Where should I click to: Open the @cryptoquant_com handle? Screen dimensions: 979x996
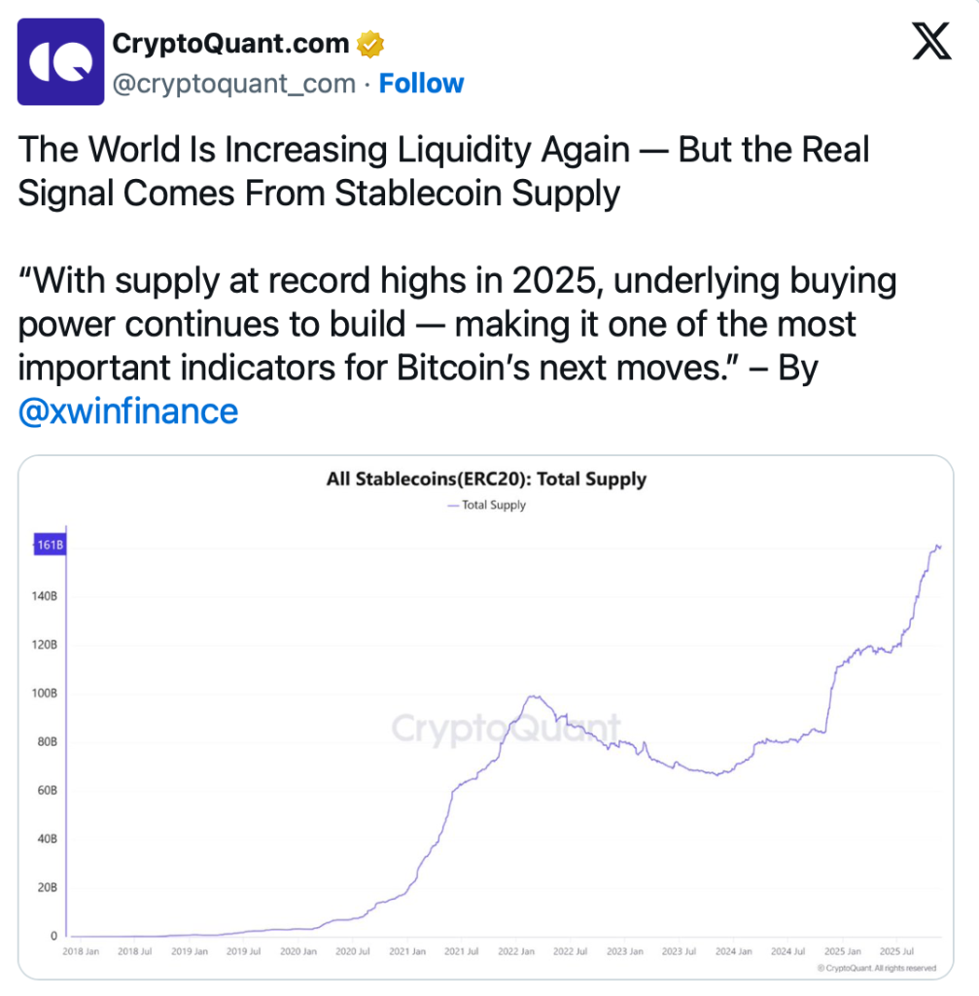click(234, 84)
